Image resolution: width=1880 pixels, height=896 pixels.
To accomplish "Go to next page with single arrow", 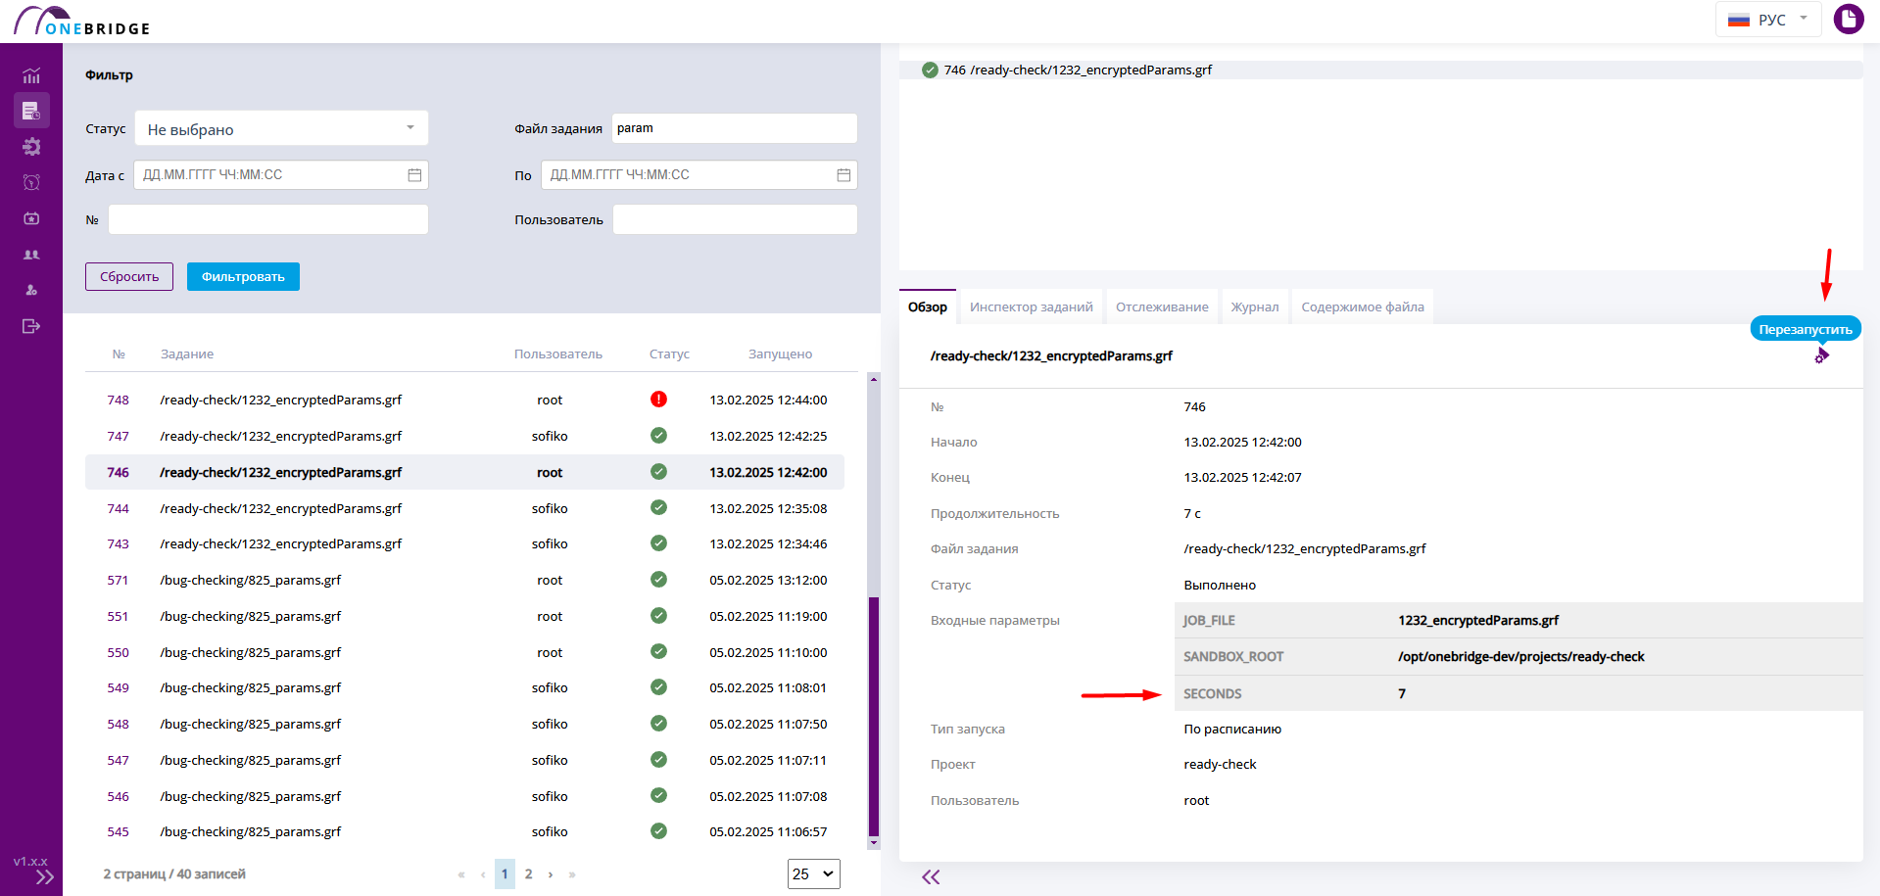I will (551, 874).
